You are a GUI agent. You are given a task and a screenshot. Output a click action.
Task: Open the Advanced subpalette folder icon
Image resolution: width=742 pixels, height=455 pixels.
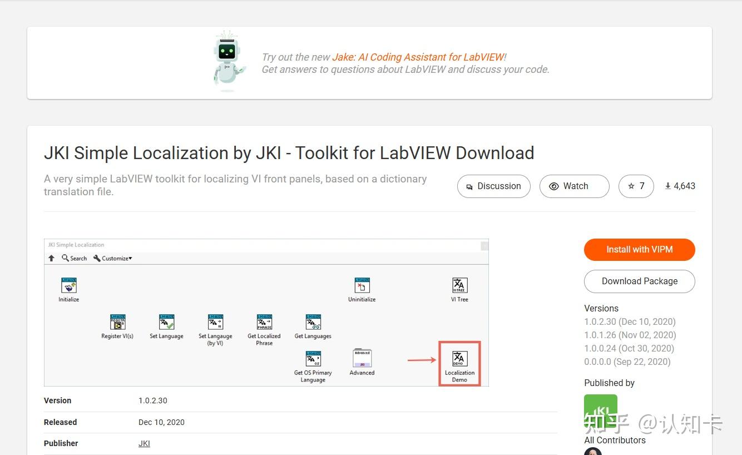point(362,359)
